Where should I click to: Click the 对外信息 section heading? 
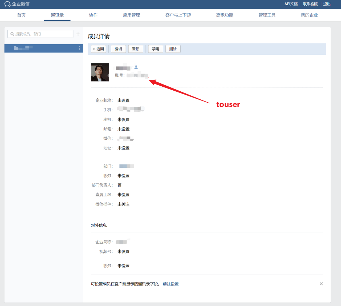pos(99,225)
